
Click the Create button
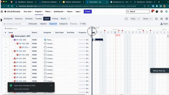tap(88, 12)
